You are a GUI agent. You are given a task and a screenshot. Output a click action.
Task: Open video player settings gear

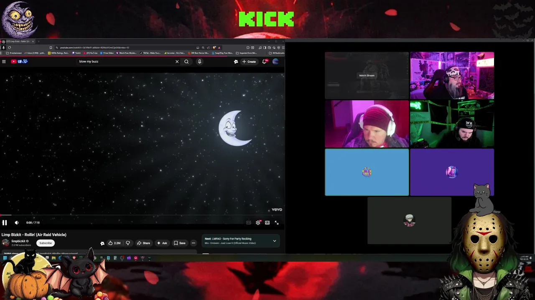[258, 222]
